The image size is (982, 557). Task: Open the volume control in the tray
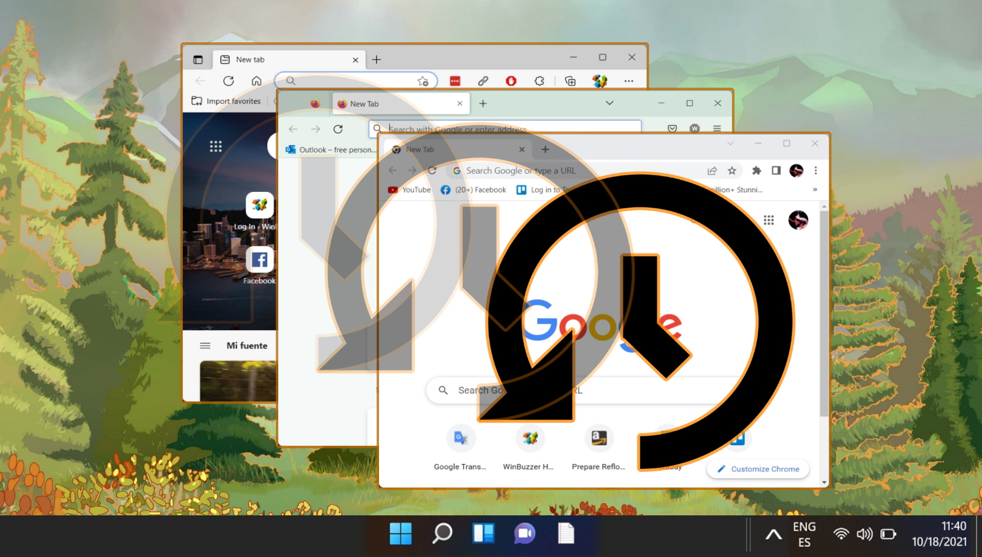(864, 534)
